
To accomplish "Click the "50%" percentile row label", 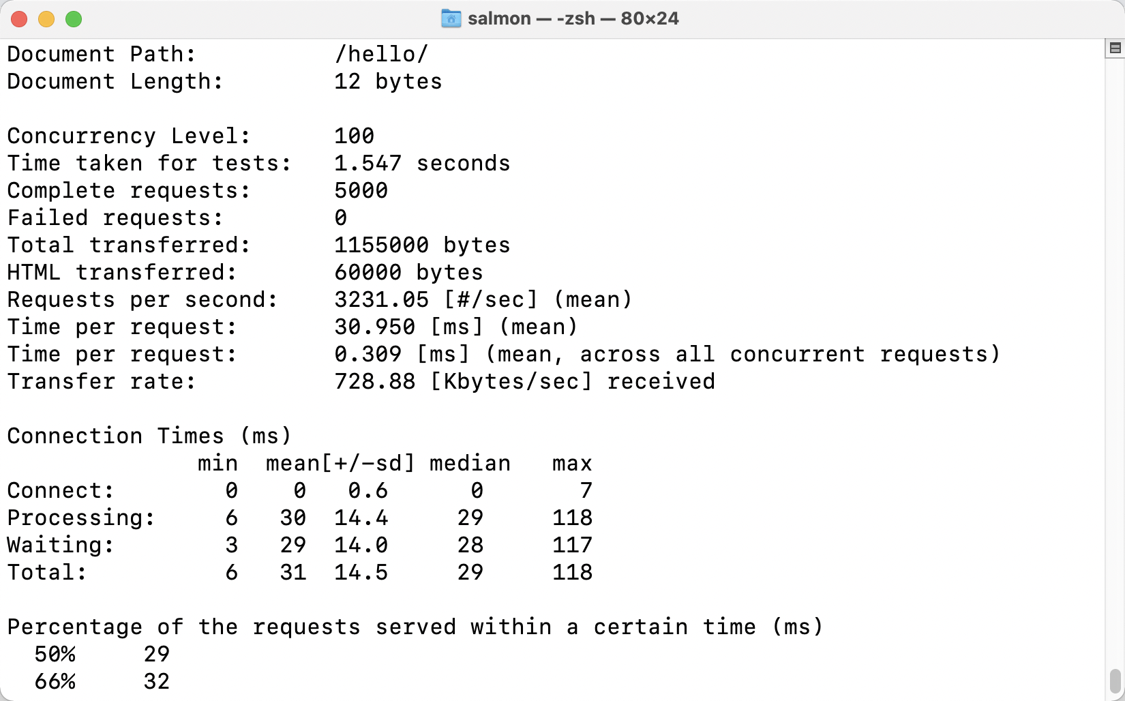I will 55,654.
